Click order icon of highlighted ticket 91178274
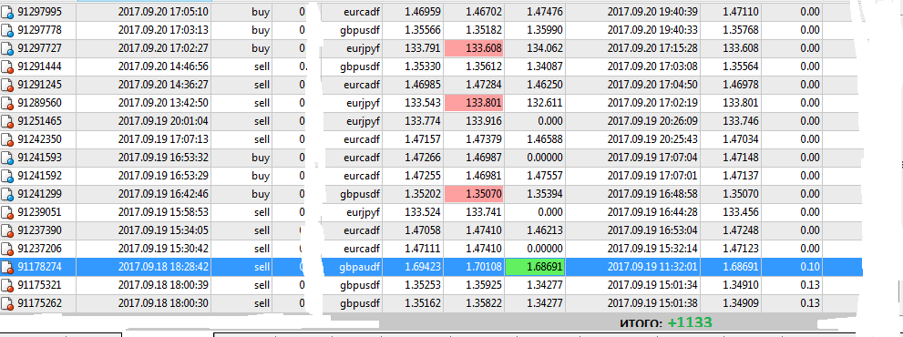Screen dimensions: 903x337 pos(7,267)
